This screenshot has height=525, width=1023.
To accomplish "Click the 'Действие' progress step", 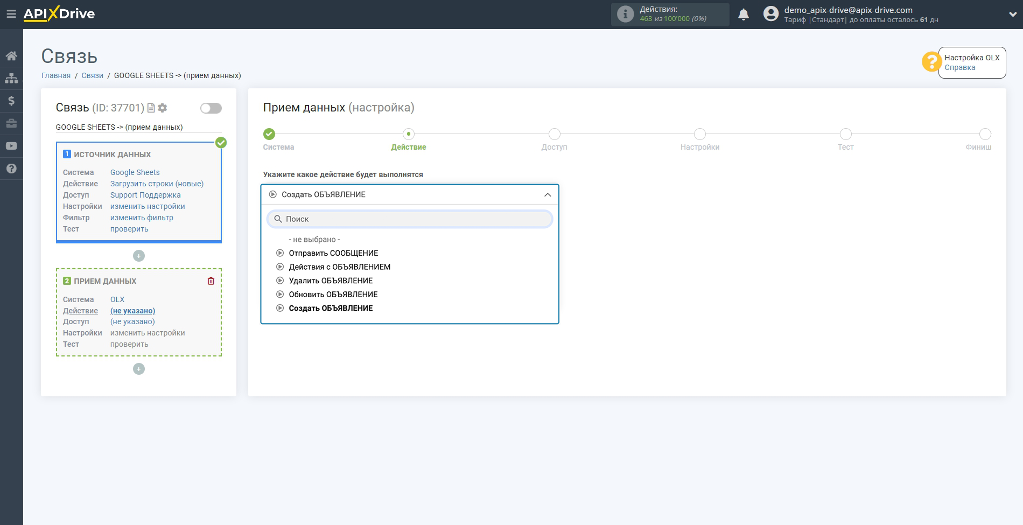I will pos(409,134).
